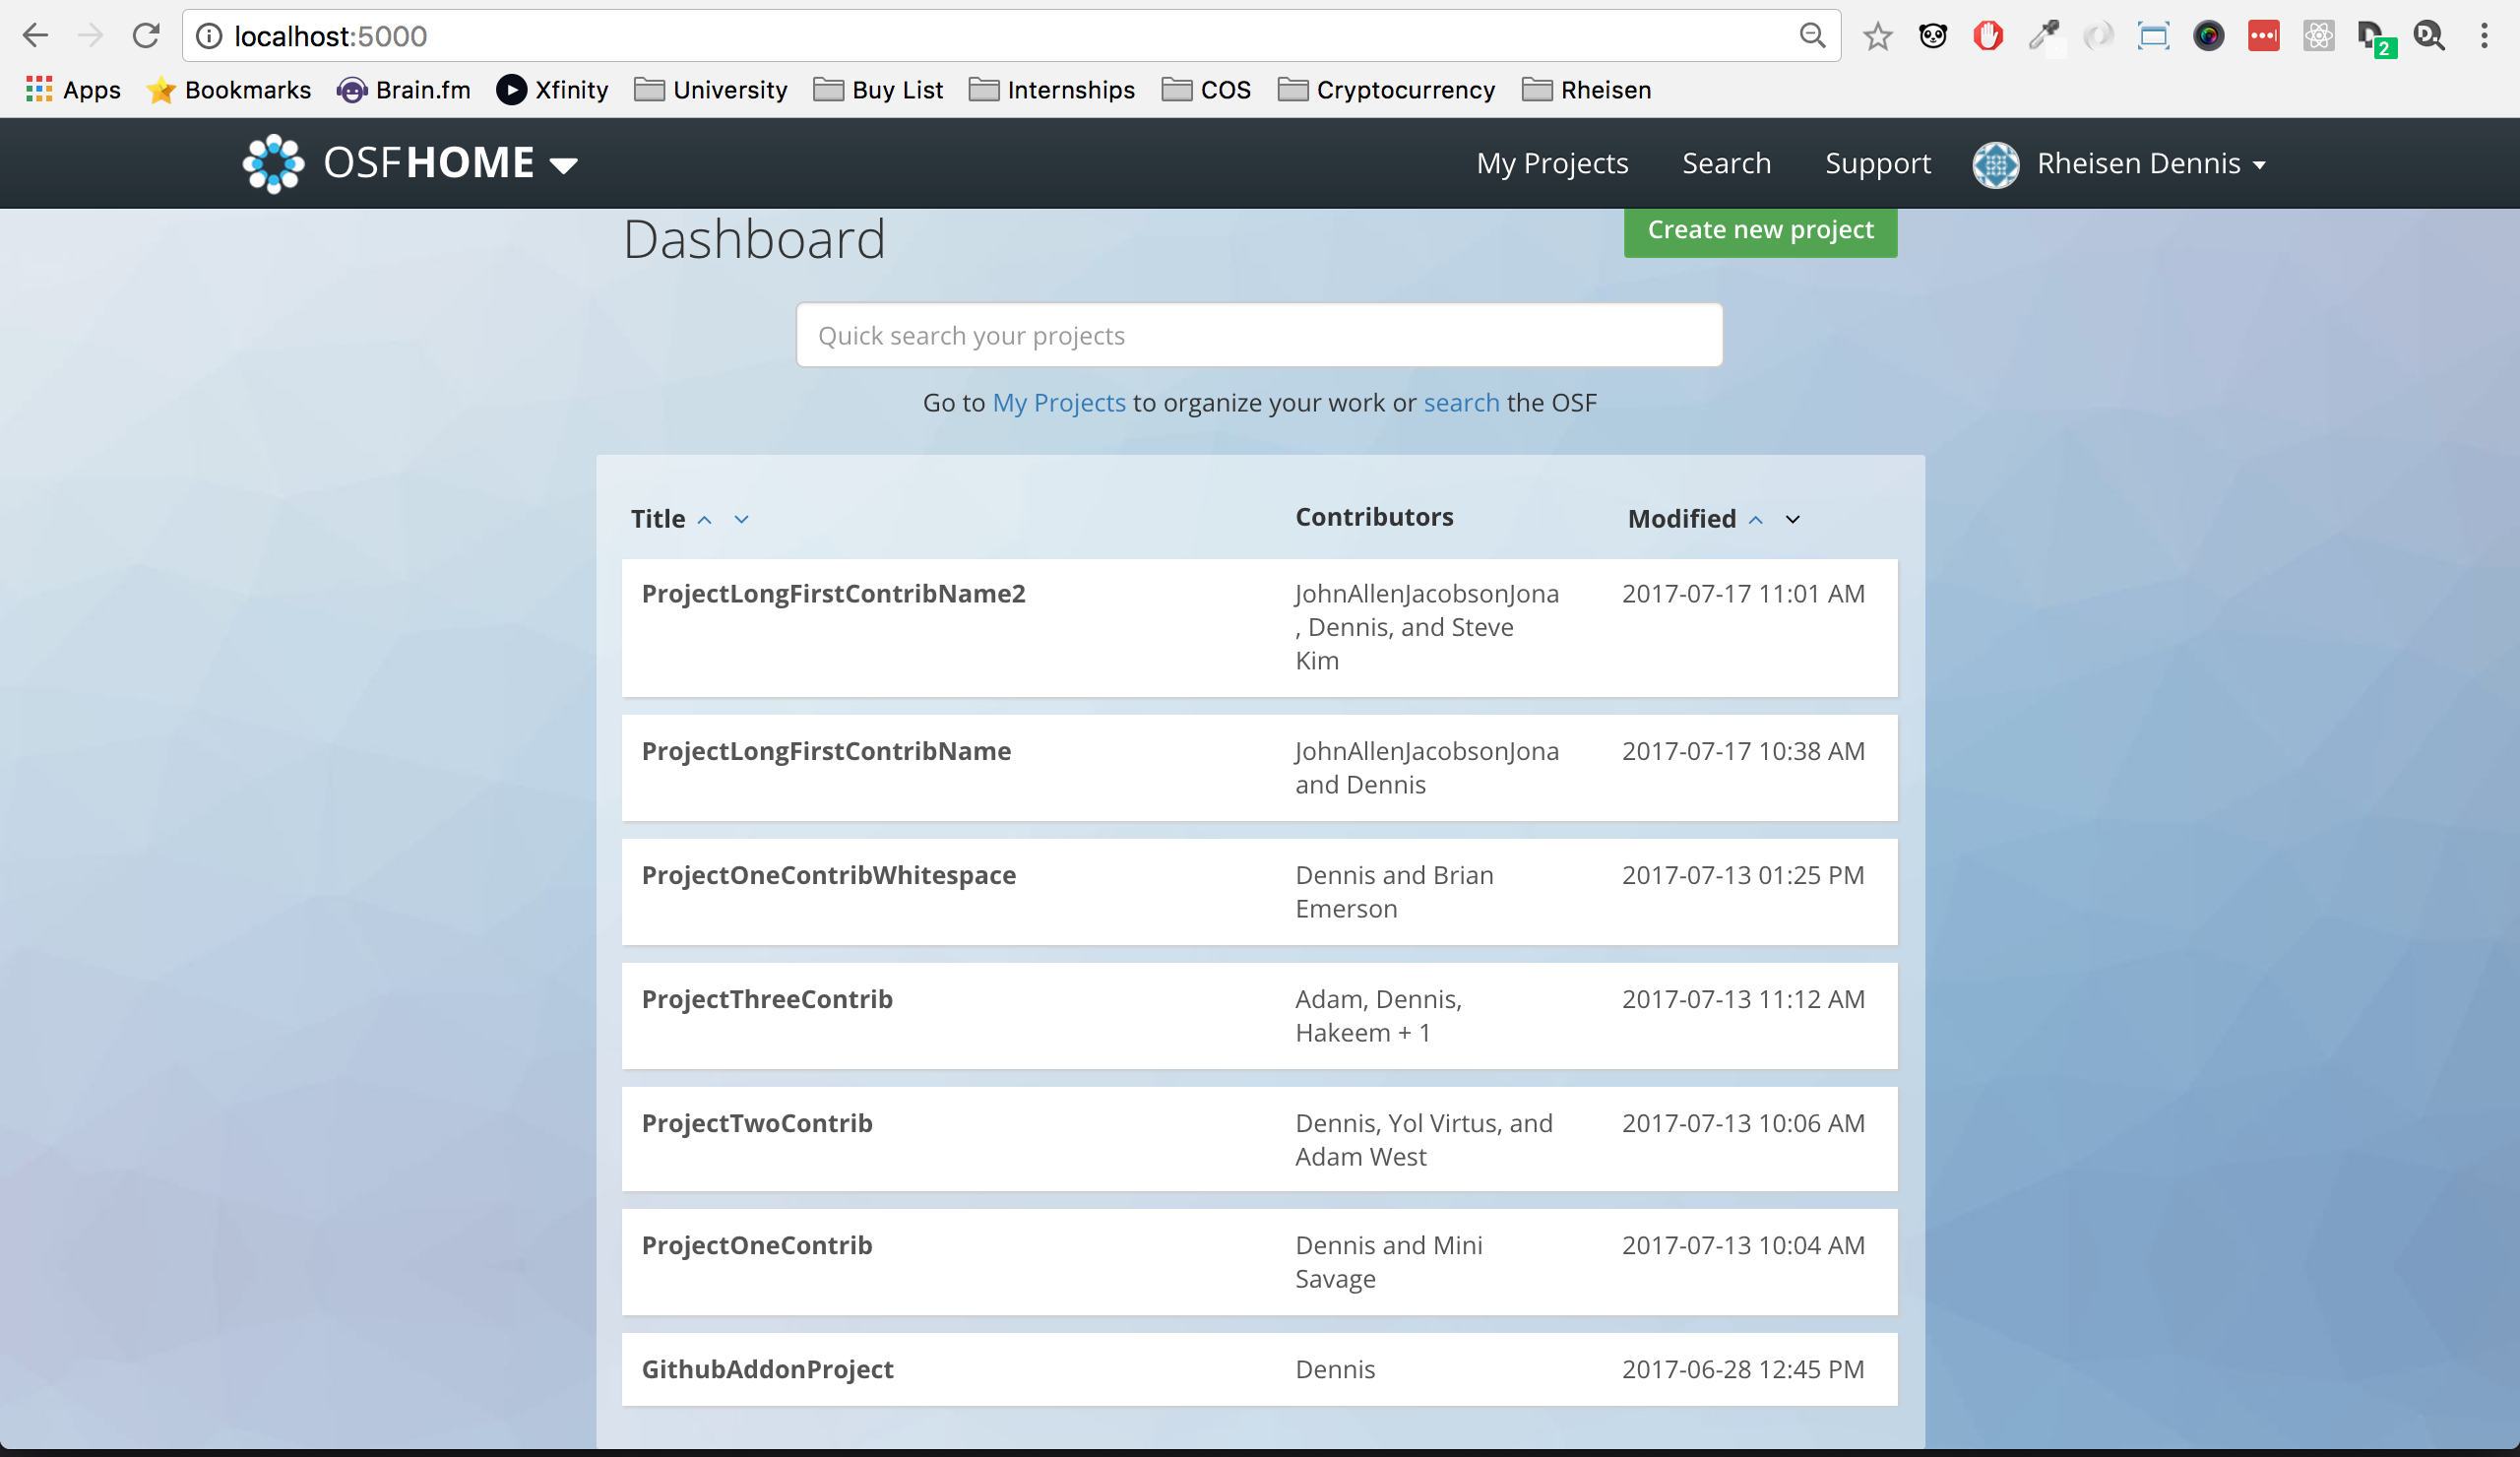The height and width of the screenshot is (1457, 2520).
Task: Expand the OSF HOME navigation dropdown
Action: click(x=564, y=165)
